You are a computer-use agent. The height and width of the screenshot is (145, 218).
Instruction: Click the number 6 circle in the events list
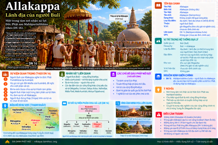[x=5, y=99]
